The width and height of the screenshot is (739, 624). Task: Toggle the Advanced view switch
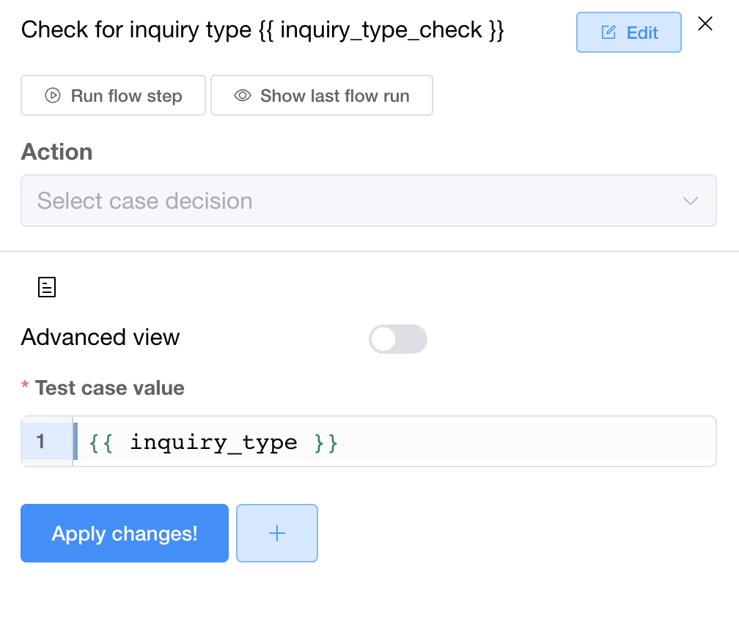[x=397, y=339]
